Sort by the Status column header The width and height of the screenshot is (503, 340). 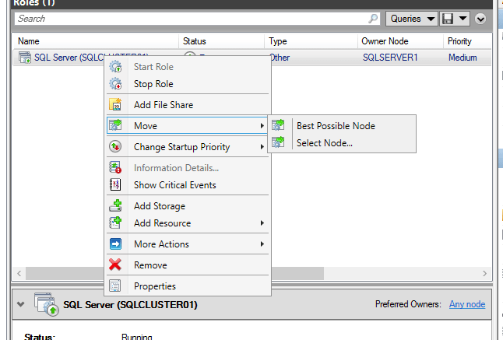point(221,41)
